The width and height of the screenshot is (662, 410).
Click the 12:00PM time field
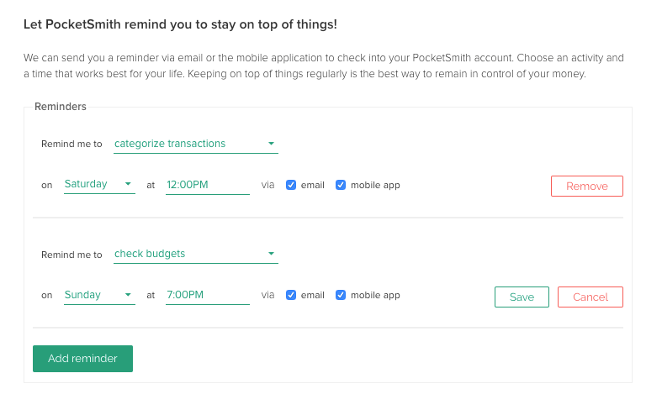pyautogui.click(x=207, y=185)
